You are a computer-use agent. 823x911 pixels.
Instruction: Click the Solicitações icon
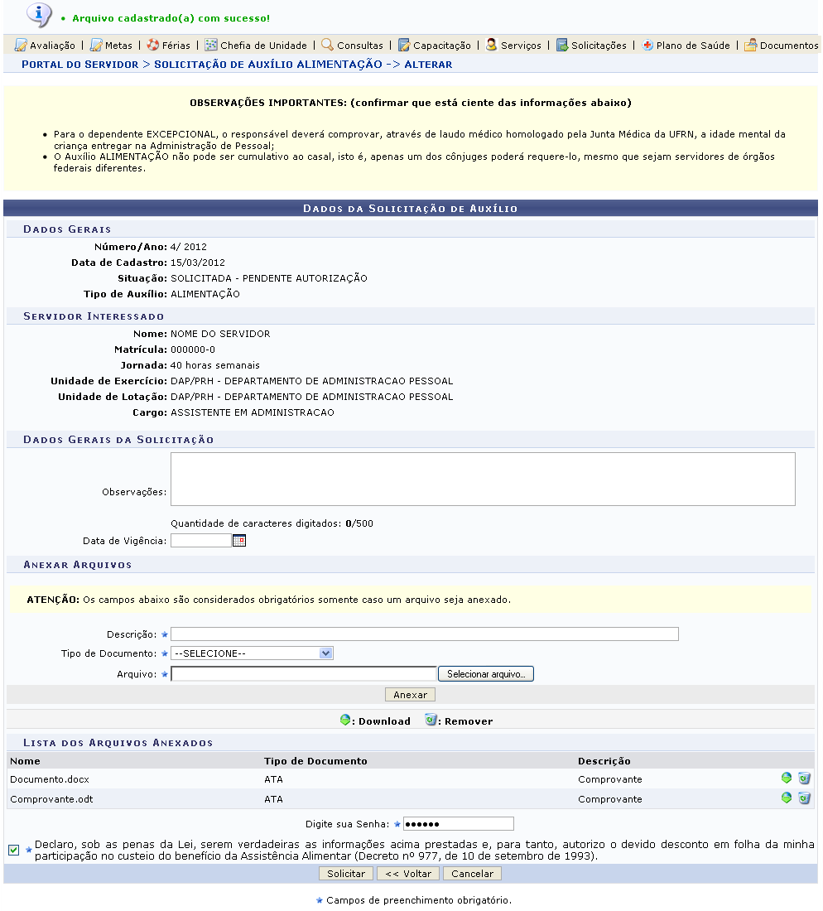coord(561,45)
